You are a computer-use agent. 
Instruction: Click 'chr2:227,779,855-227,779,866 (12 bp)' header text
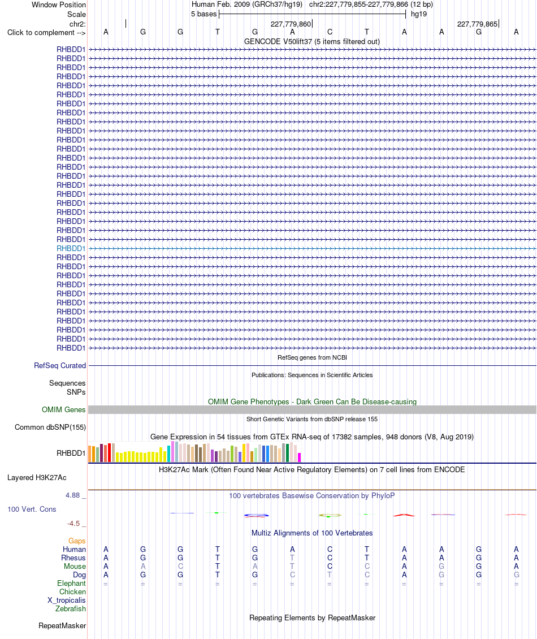tap(371, 5)
